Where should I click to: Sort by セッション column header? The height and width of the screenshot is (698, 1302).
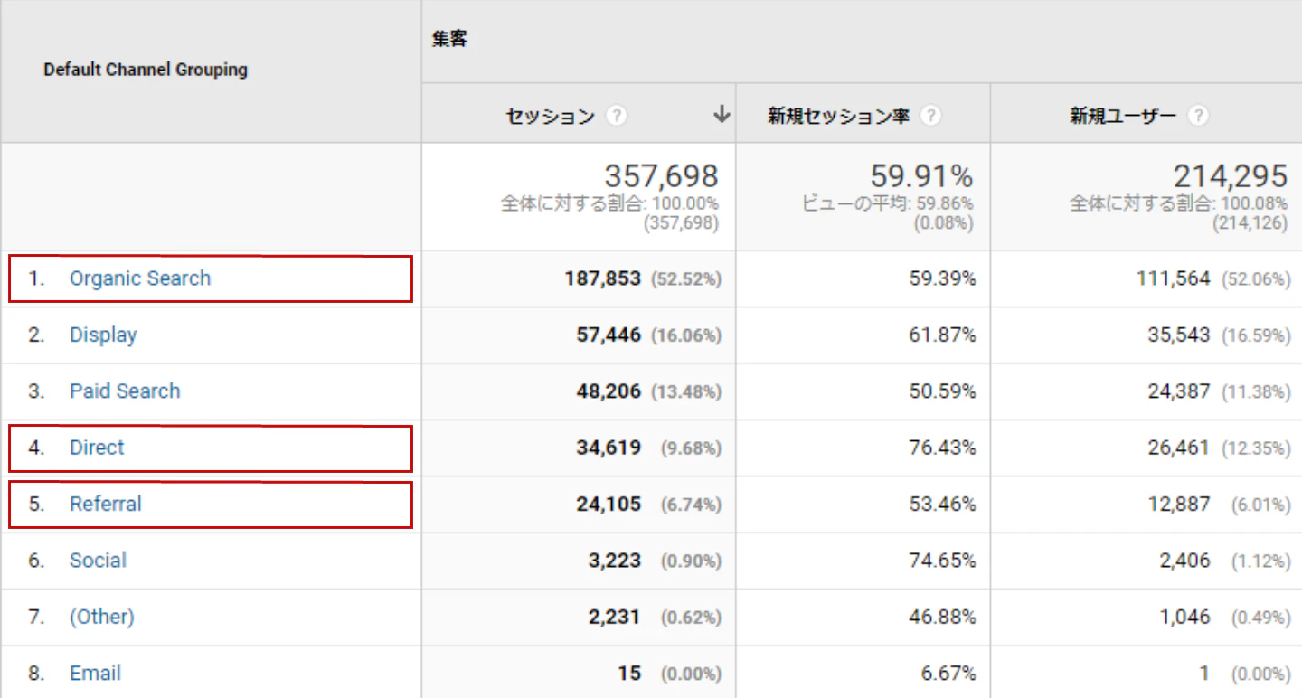pyautogui.click(x=550, y=116)
